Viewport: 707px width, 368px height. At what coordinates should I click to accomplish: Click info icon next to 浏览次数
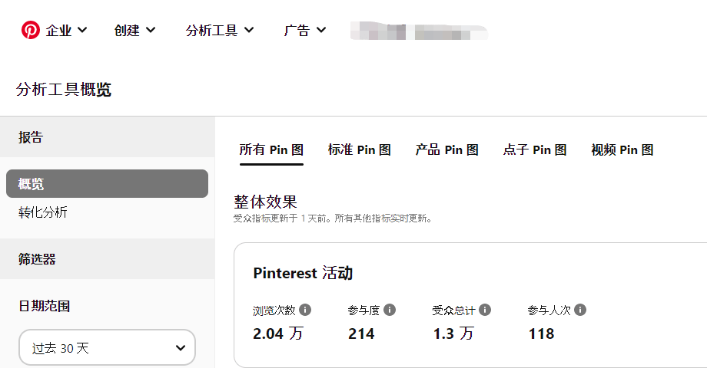305,310
